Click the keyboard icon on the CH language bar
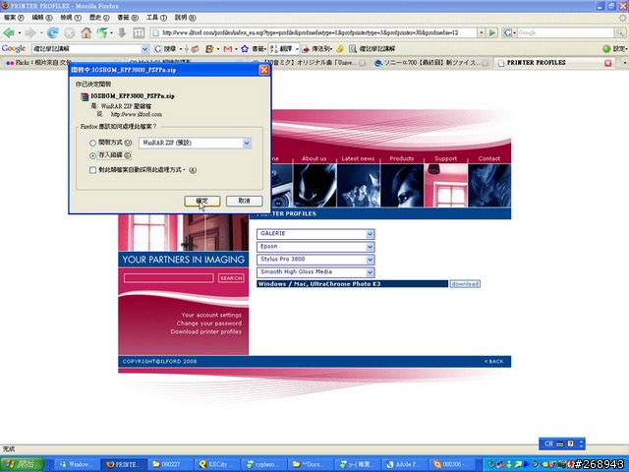Viewport: 629px width, 472px height. 559,443
